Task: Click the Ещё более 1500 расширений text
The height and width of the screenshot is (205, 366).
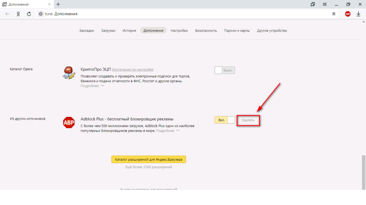Action: point(149,167)
